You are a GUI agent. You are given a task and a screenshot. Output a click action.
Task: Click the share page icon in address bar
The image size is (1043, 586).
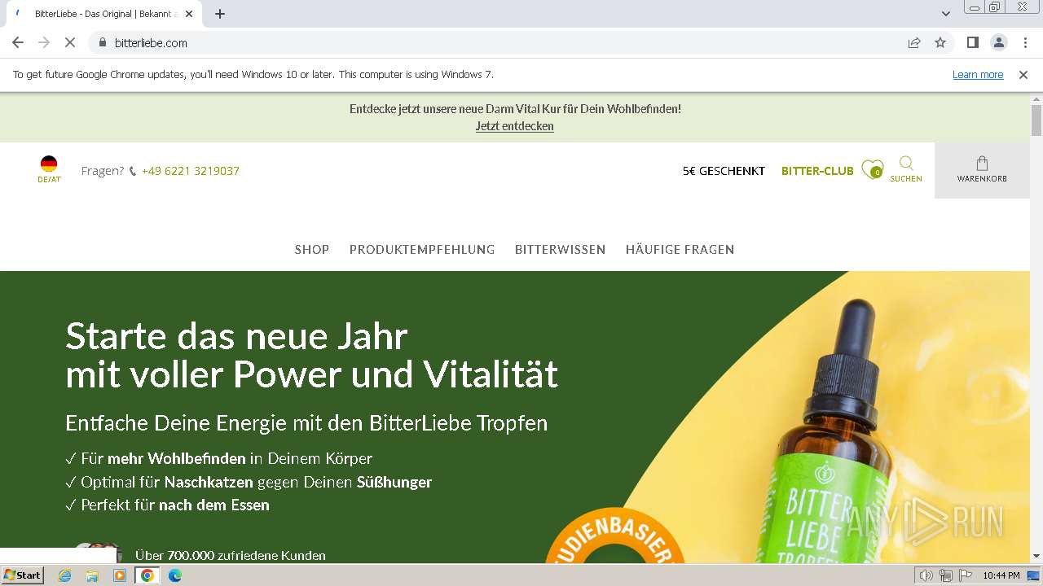point(914,42)
